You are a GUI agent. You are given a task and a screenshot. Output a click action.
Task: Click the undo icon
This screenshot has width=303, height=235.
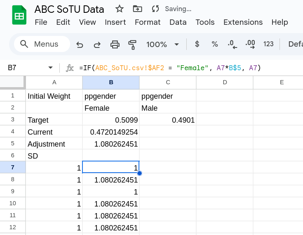pyautogui.click(x=80, y=44)
